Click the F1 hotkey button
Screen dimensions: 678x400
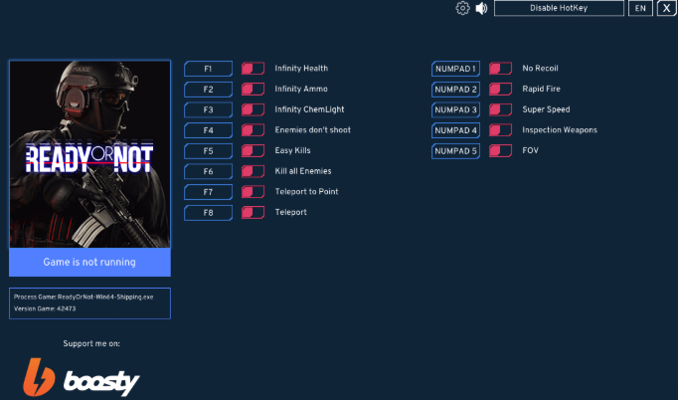tap(208, 69)
